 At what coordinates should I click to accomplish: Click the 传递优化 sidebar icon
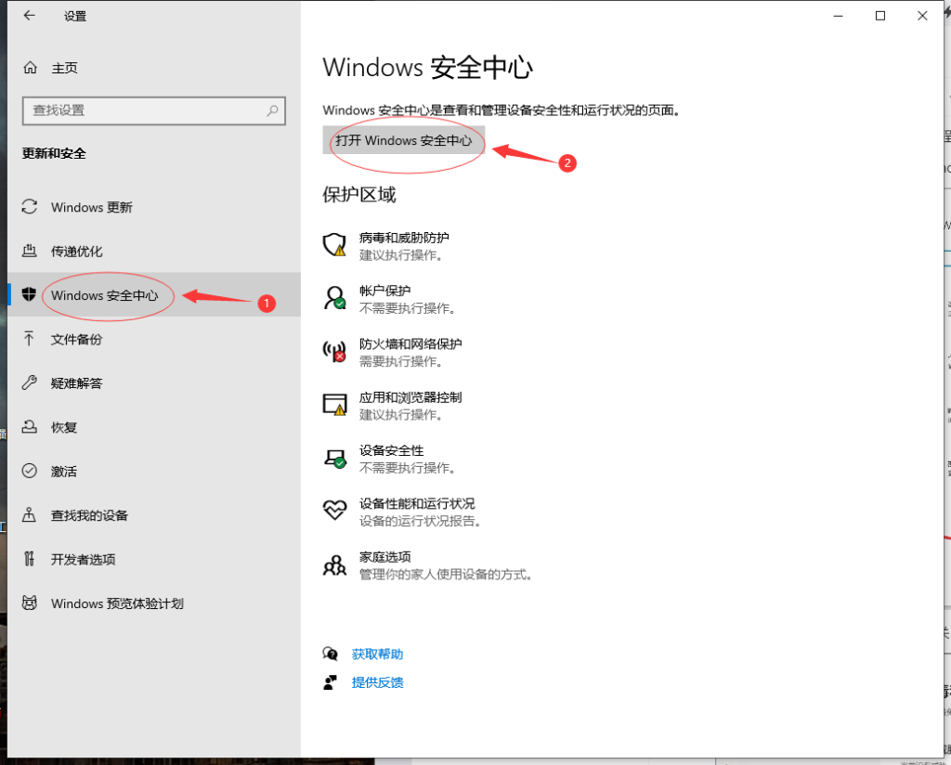pyautogui.click(x=29, y=251)
